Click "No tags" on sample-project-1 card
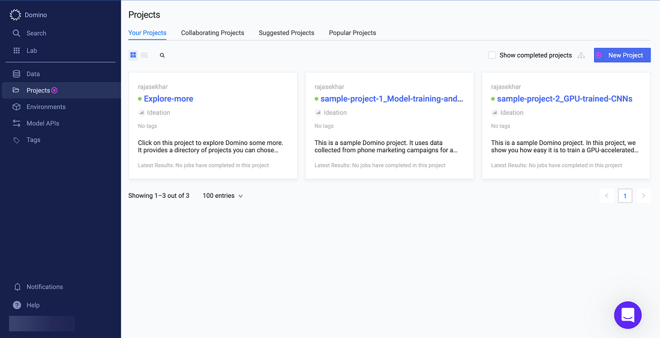 coord(324,126)
